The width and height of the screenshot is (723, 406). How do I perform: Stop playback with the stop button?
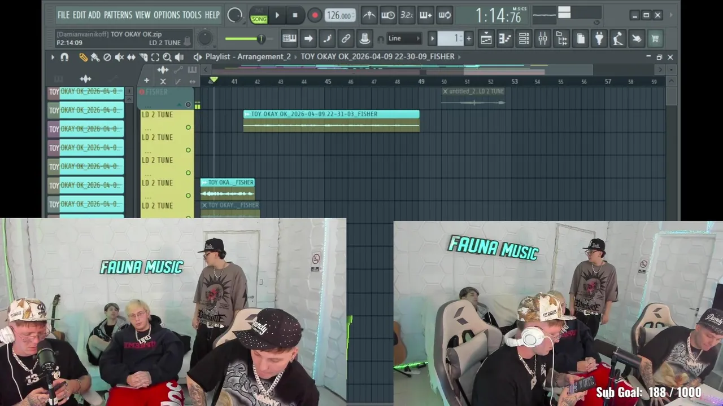295,15
